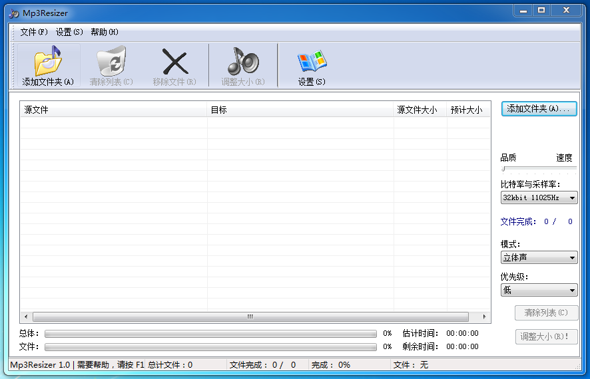Image resolution: width=590 pixels, height=379 pixels.
Task: Sort by the 目标 column header
Action: [300, 110]
